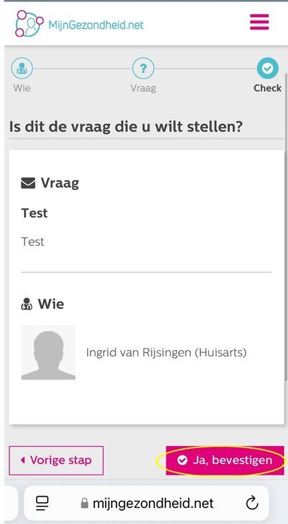Viewport: 288px width, 524px height.
Task: Click the Check step label
Action: tap(267, 89)
